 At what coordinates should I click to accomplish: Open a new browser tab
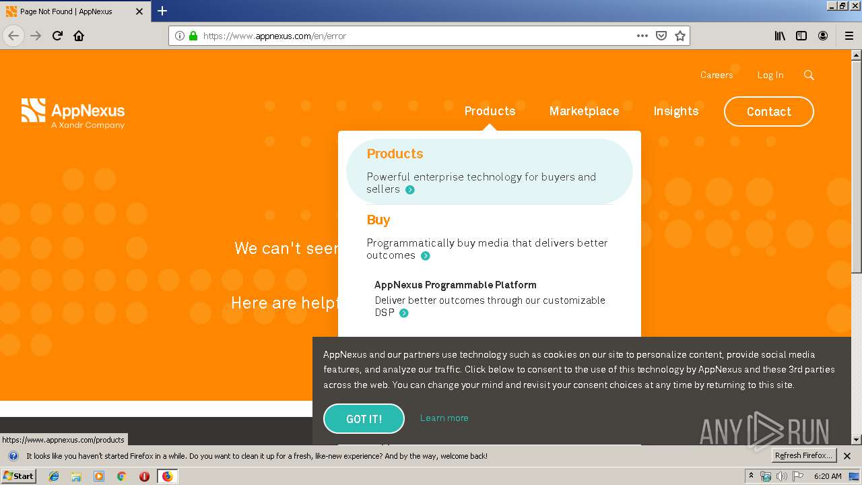(162, 11)
